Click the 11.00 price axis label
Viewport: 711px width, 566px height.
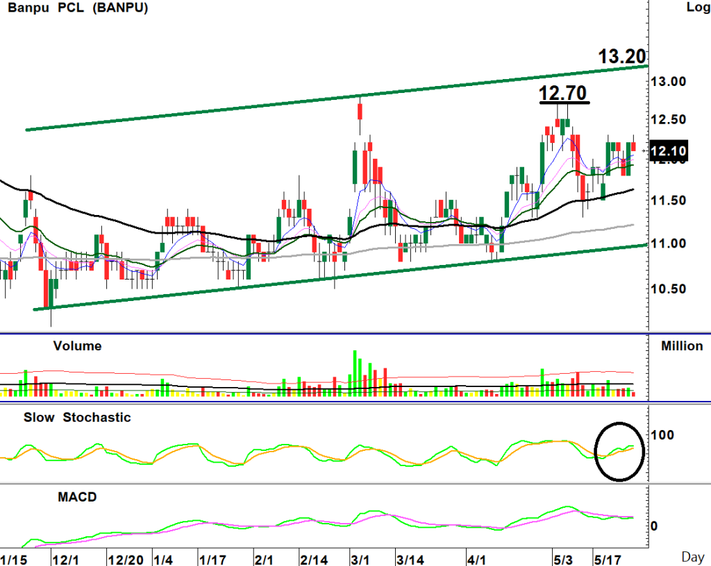click(x=669, y=243)
